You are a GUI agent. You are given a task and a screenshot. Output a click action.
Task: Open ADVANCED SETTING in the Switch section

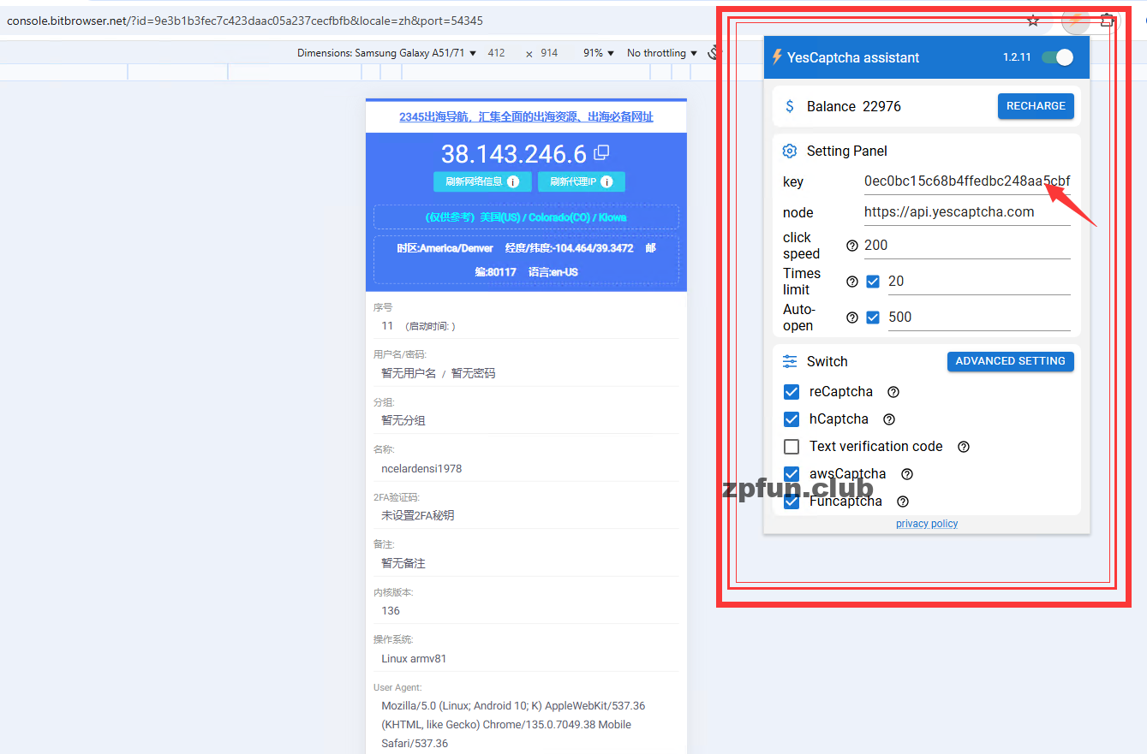1010,361
